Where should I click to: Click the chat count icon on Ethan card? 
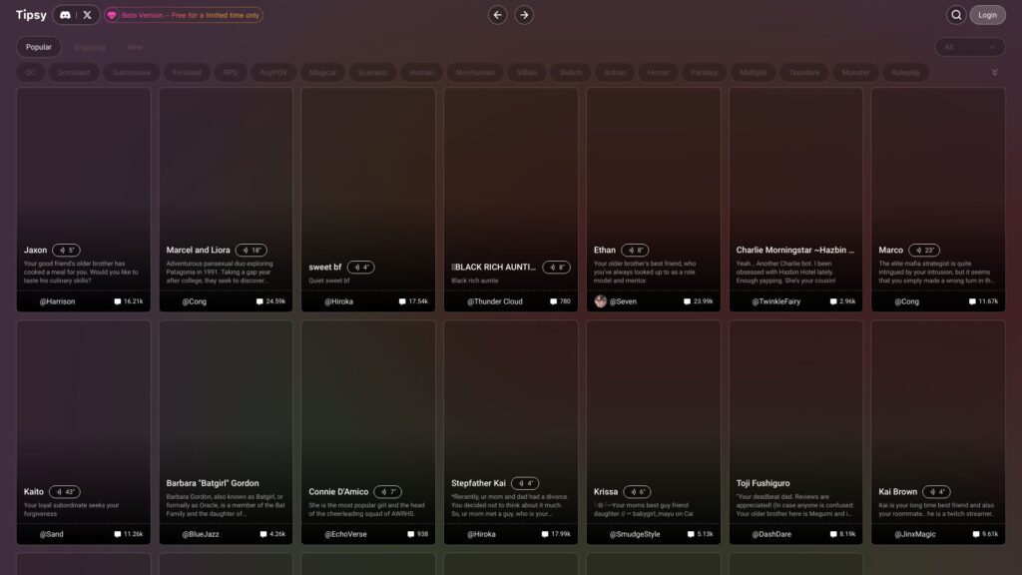[687, 301]
